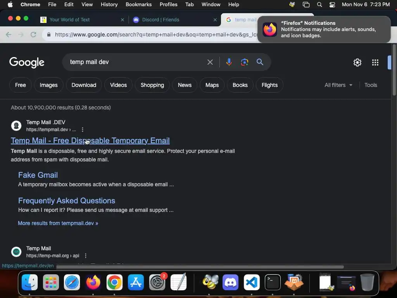
Task: Launch Visual Studio Code from dock
Action: click(x=252, y=282)
